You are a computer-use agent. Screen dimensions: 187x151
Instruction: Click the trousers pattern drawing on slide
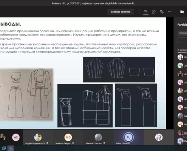click(x=136, y=105)
